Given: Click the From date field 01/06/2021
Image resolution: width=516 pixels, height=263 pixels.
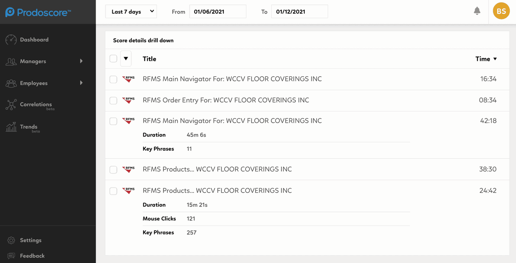Looking at the screenshot, I should coord(218,12).
